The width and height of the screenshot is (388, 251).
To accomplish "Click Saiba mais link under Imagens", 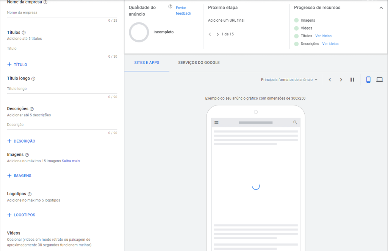I will pos(71,161).
